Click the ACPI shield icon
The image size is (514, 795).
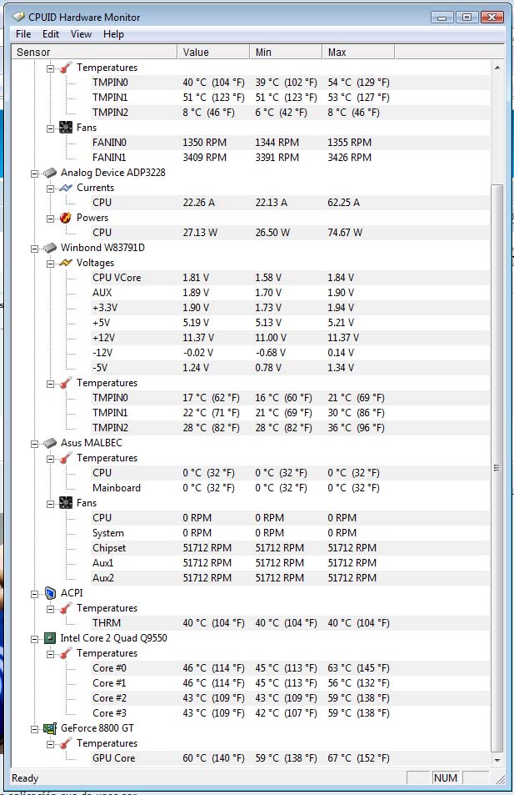pyautogui.click(x=50, y=592)
